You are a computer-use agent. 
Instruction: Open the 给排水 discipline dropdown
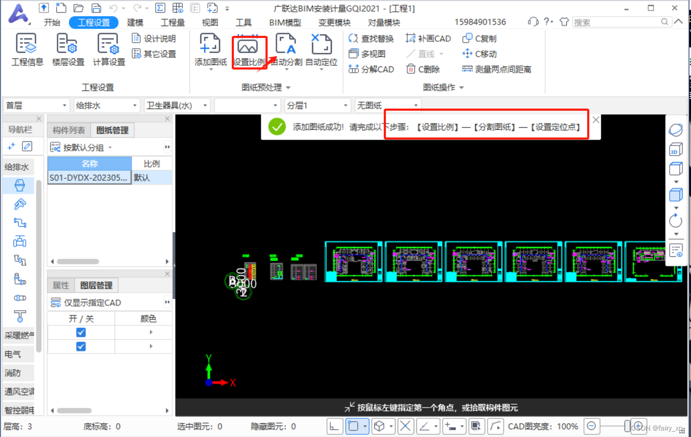(x=107, y=105)
